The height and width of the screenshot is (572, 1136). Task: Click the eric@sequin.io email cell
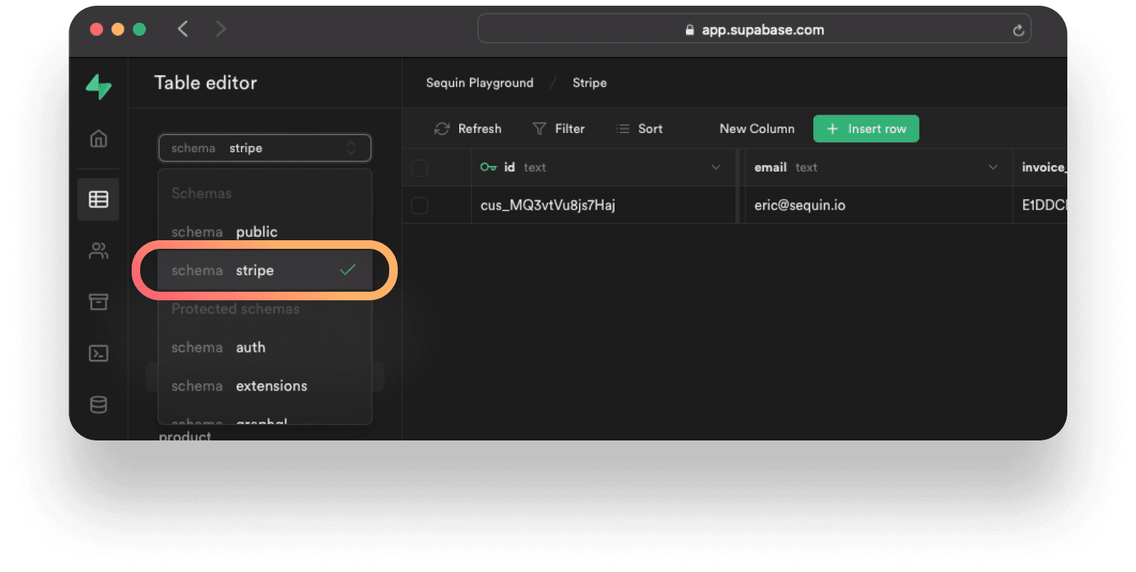[878, 205]
